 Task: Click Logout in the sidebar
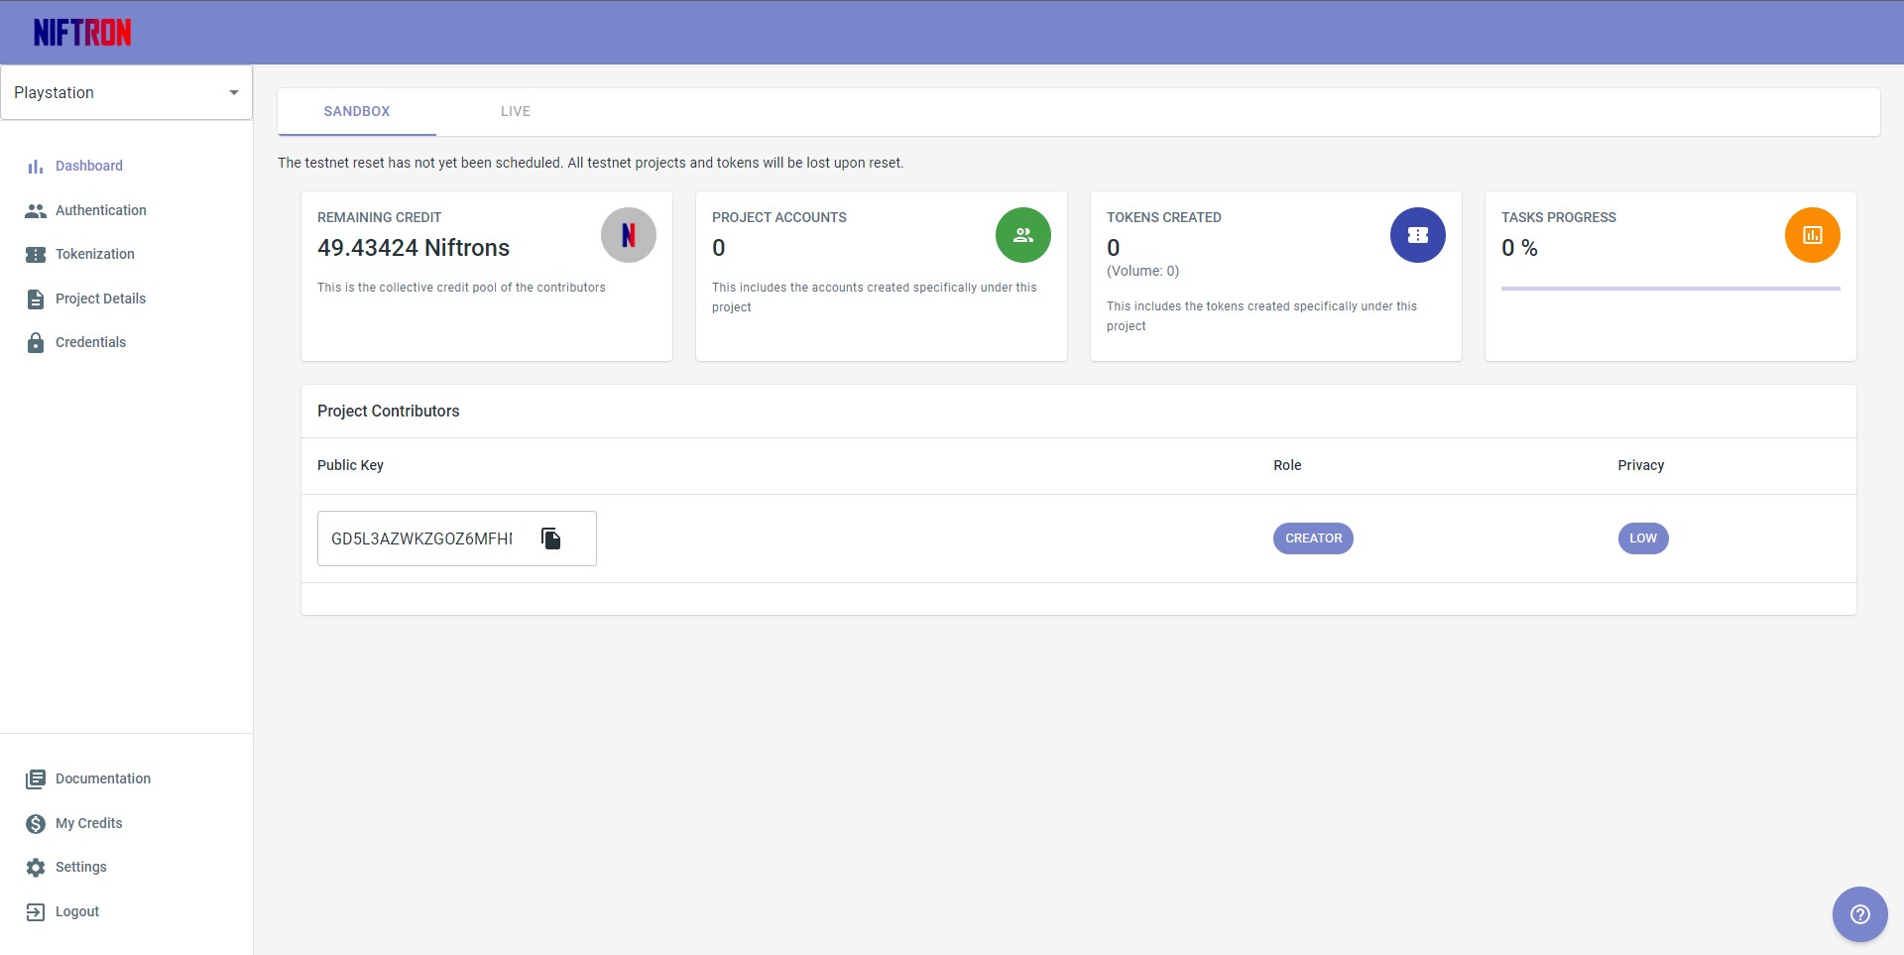tap(76, 911)
